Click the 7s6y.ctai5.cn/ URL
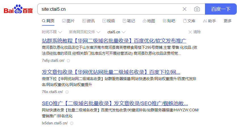Viewport: 237px width, 130px height. [x=53, y=61]
